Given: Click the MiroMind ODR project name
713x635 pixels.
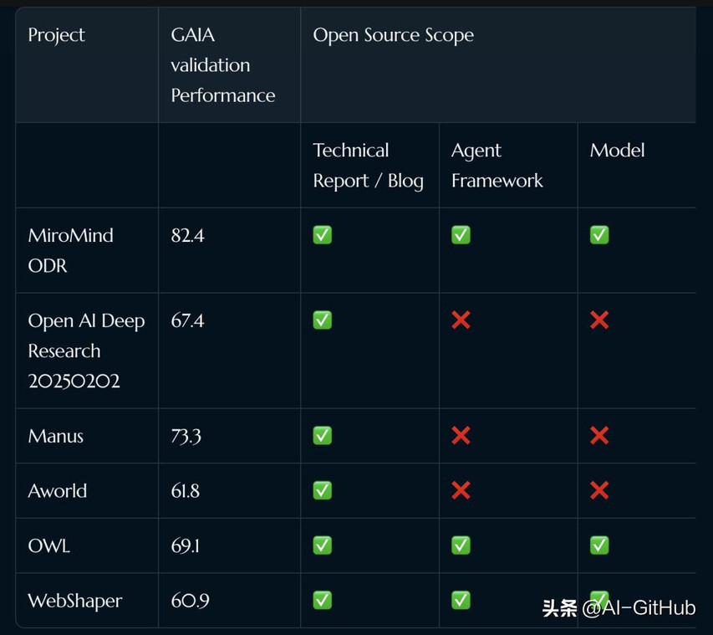Looking at the screenshot, I should [70, 250].
